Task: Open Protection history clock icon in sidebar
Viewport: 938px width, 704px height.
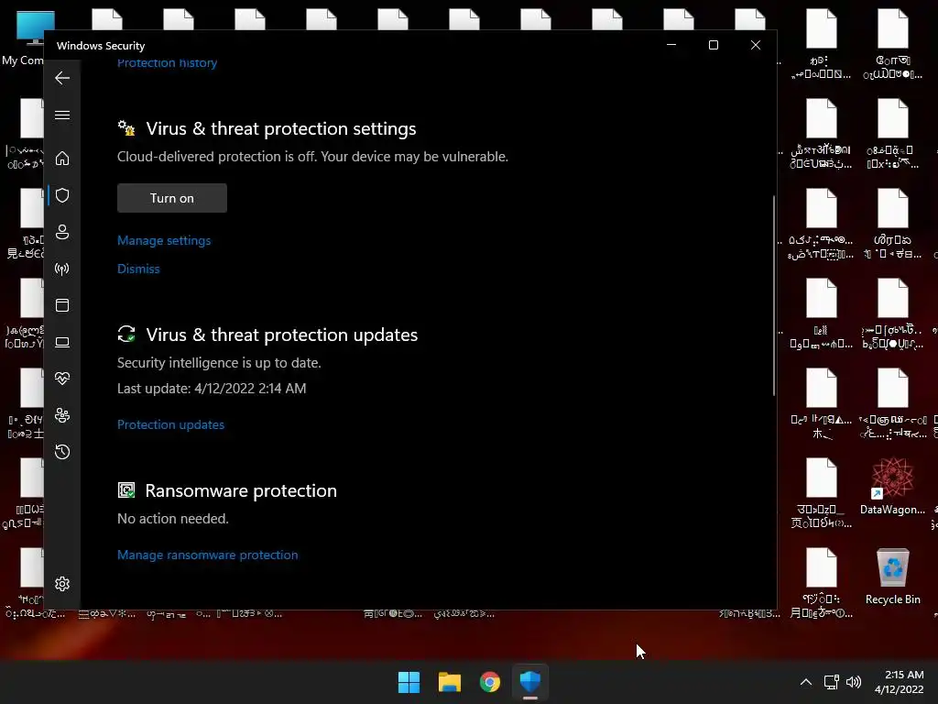Action: click(x=62, y=452)
